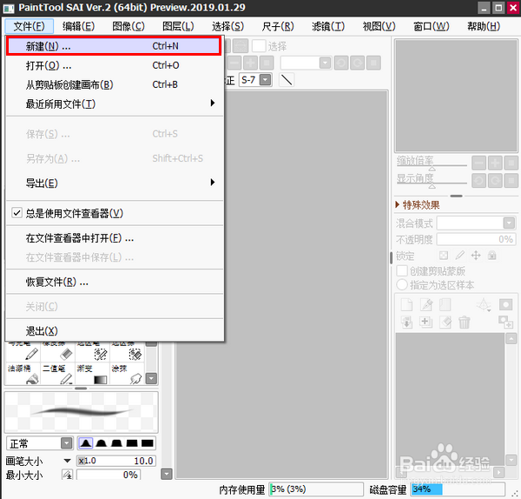Open the 正常 brush mode dropdown

point(67,443)
